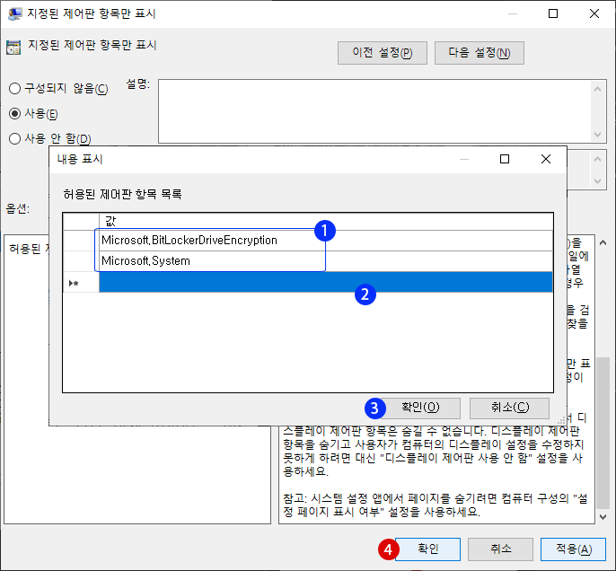
Task: Cancel with 취소(C) in 내용 표시 dialog
Action: 509,408
